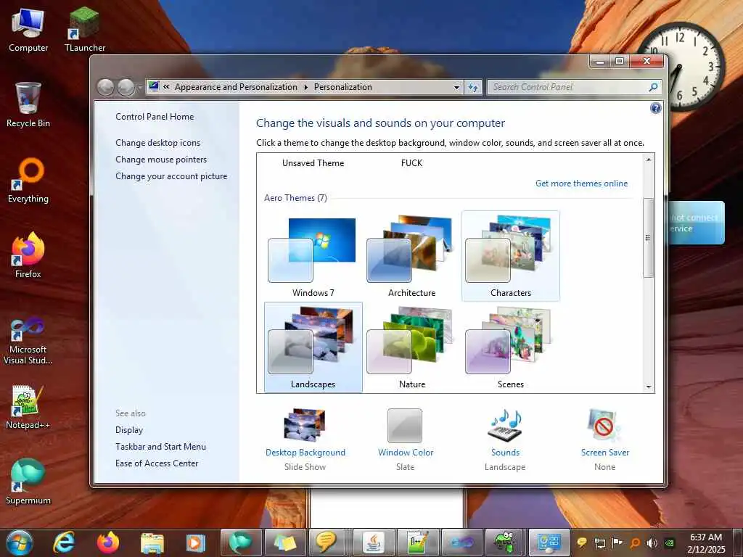The image size is (743, 557).
Task: Click the Back navigation button
Action: pos(106,87)
